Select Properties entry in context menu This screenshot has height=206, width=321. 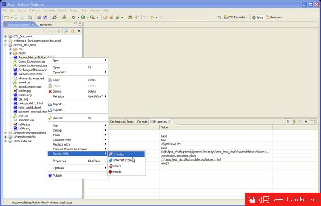78,161
